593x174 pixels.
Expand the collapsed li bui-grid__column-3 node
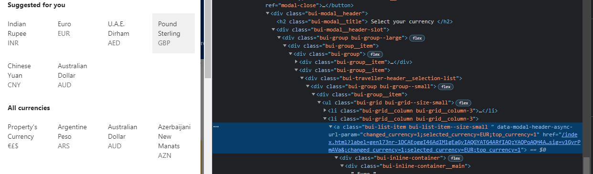click(325, 111)
